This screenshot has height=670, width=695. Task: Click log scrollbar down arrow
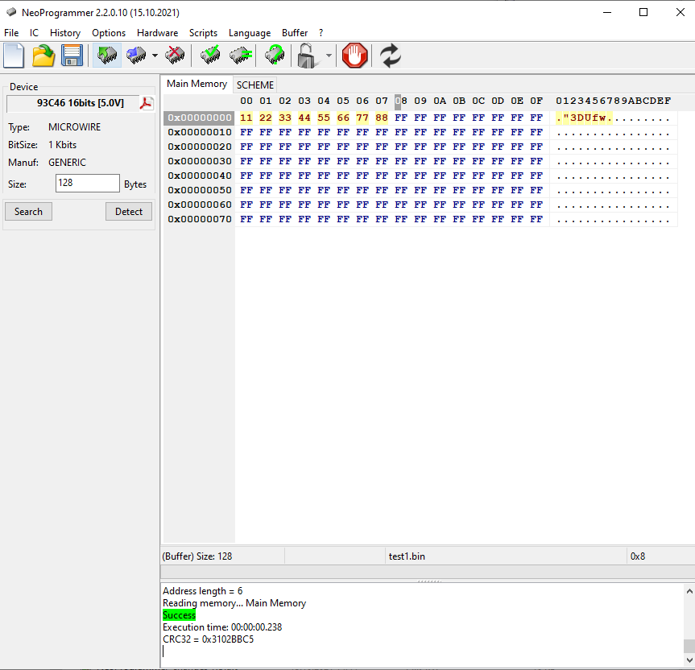pyautogui.click(x=689, y=660)
